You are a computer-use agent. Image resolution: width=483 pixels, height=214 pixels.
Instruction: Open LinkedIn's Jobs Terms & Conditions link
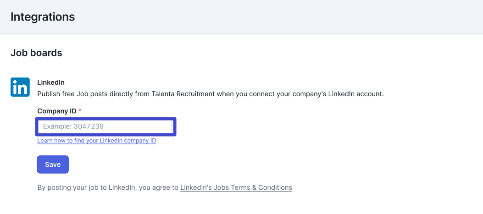pos(236,187)
